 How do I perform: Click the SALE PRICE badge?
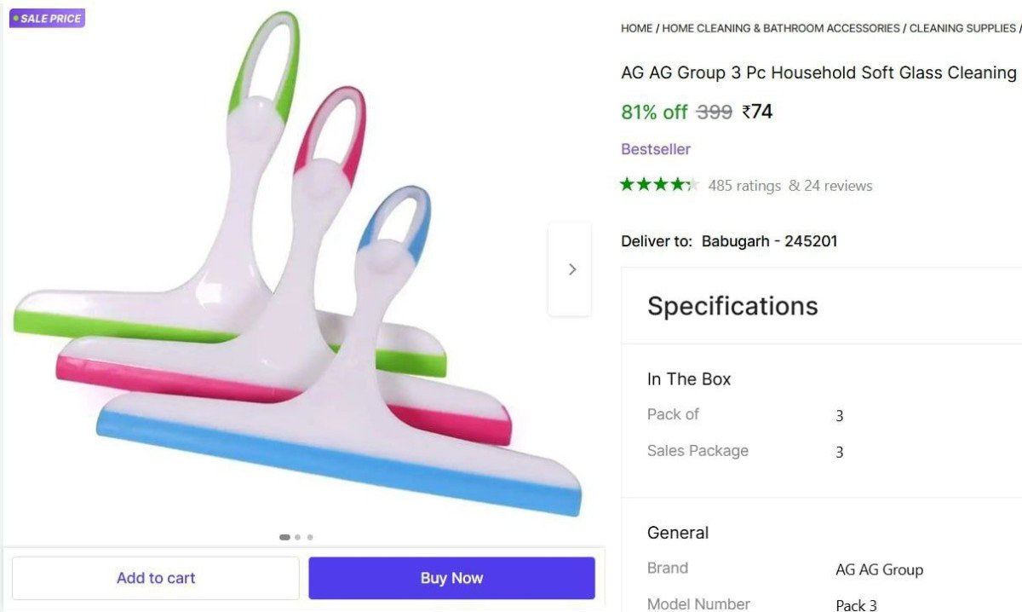point(48,18)
